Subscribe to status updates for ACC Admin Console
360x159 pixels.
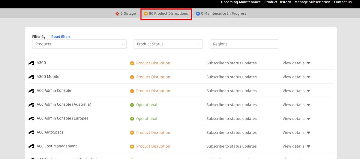click(231, 91)
